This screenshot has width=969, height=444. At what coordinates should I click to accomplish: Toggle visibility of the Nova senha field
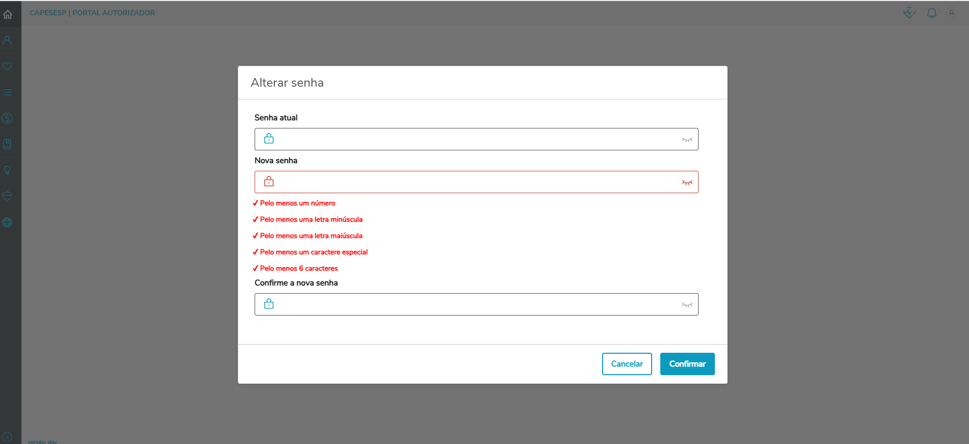pos(687,182)
